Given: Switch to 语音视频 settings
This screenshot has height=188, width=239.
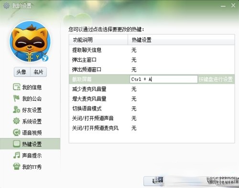Looking at the screenshot, I should click(x=30, y=133).
